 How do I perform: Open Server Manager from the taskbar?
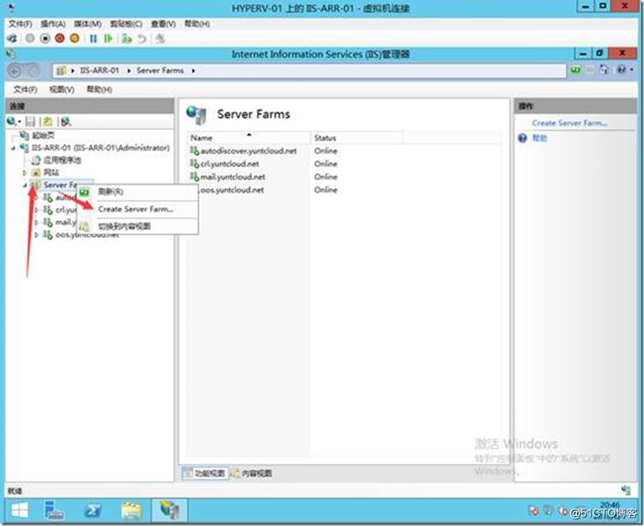(54, 511)
